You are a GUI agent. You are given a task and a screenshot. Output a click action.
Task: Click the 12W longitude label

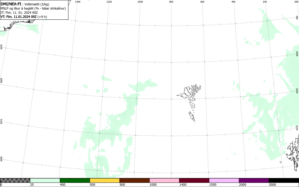(x=109, y=2)
